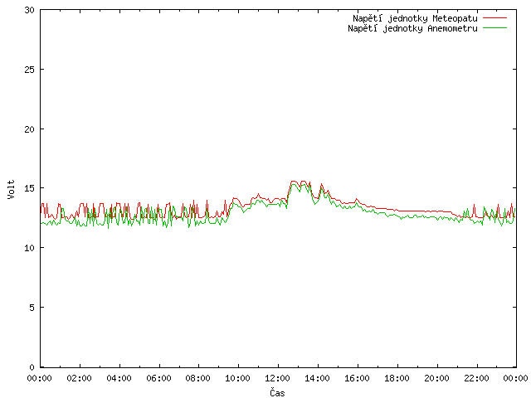The image size is (531, 398).
Task: Click the green legend line sample
Action: [x=494, y=27]
